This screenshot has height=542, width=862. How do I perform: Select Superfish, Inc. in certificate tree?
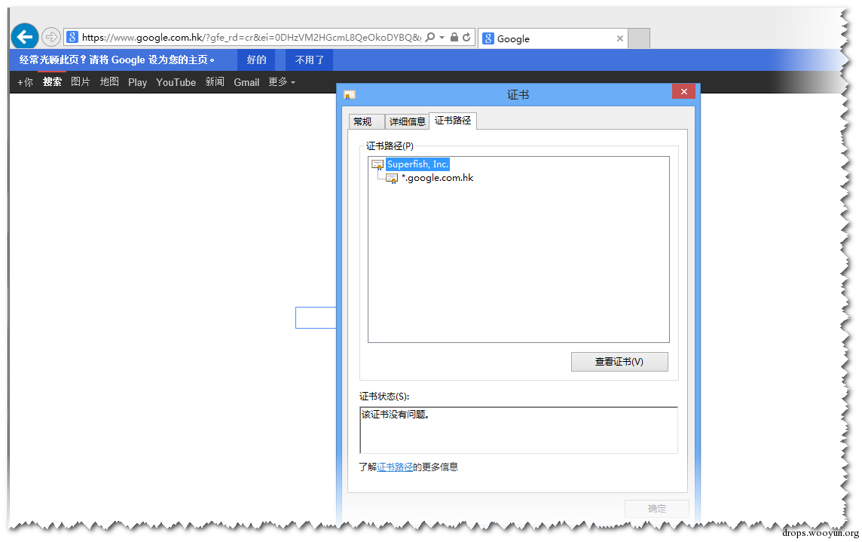[417, 164]
